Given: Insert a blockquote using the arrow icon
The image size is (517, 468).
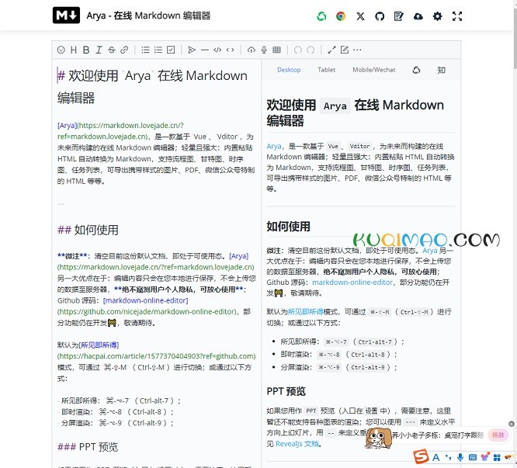Looking at the screenshot, I should click(192, 50).
